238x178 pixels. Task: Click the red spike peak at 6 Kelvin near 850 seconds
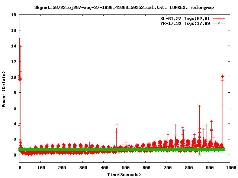pos(199,106)
